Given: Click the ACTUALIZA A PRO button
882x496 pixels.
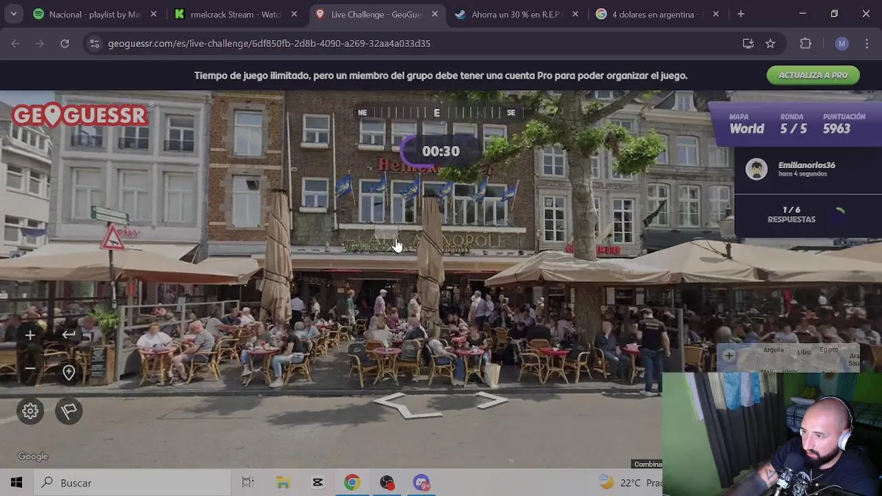Looking at the screenshot, I should click(813, 75).
